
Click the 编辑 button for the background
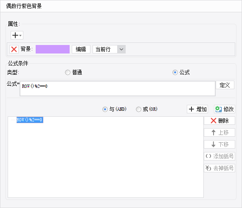coord(81,49)
